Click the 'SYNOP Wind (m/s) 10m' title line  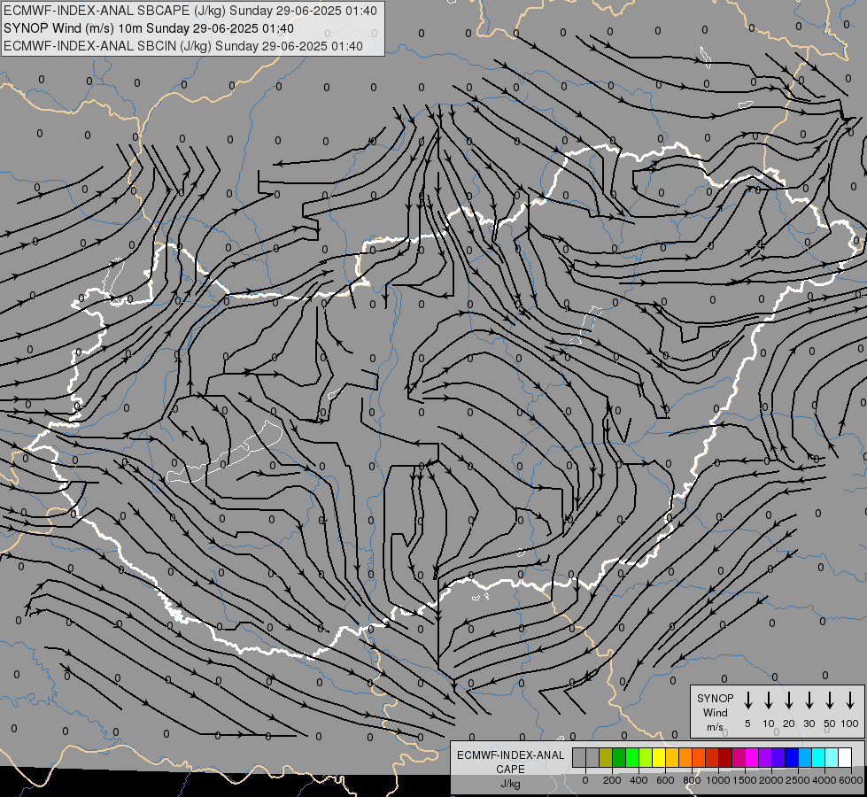[149, 28]
